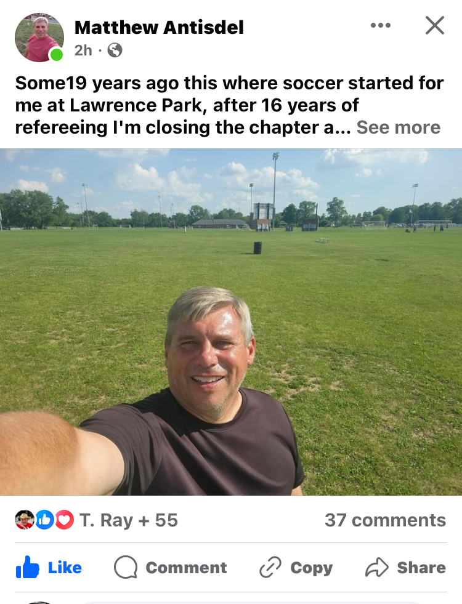Open the selfie photo on the soccer field
Viewport: 462px width, 604px height.
click(x=231, y=321)
